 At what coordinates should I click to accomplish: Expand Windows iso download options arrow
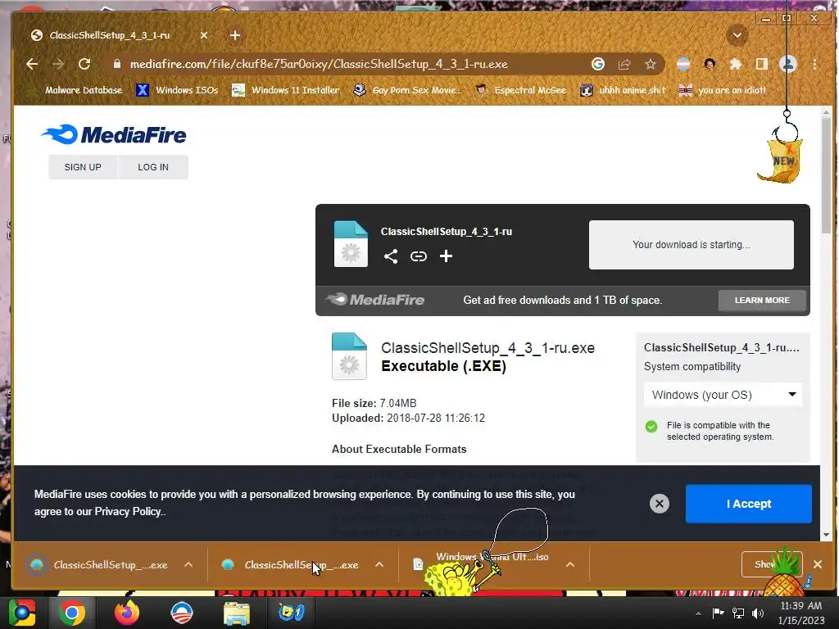click(x=570, y=564)
